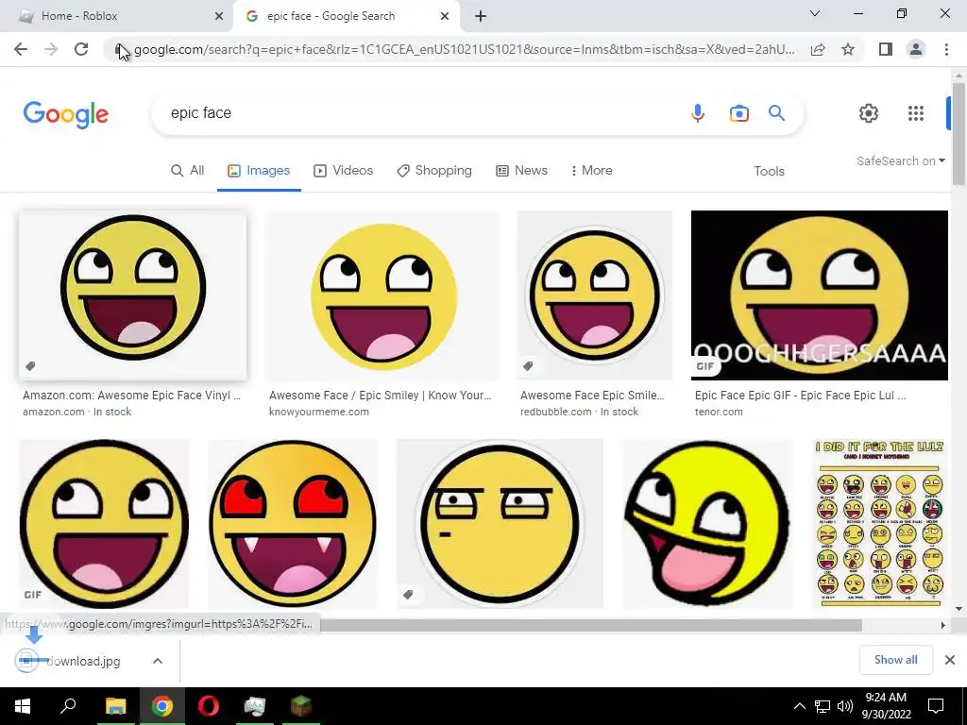Close the Home - Roblox tab
Viewport: 967px width, 725px height.
coord(219,16)
